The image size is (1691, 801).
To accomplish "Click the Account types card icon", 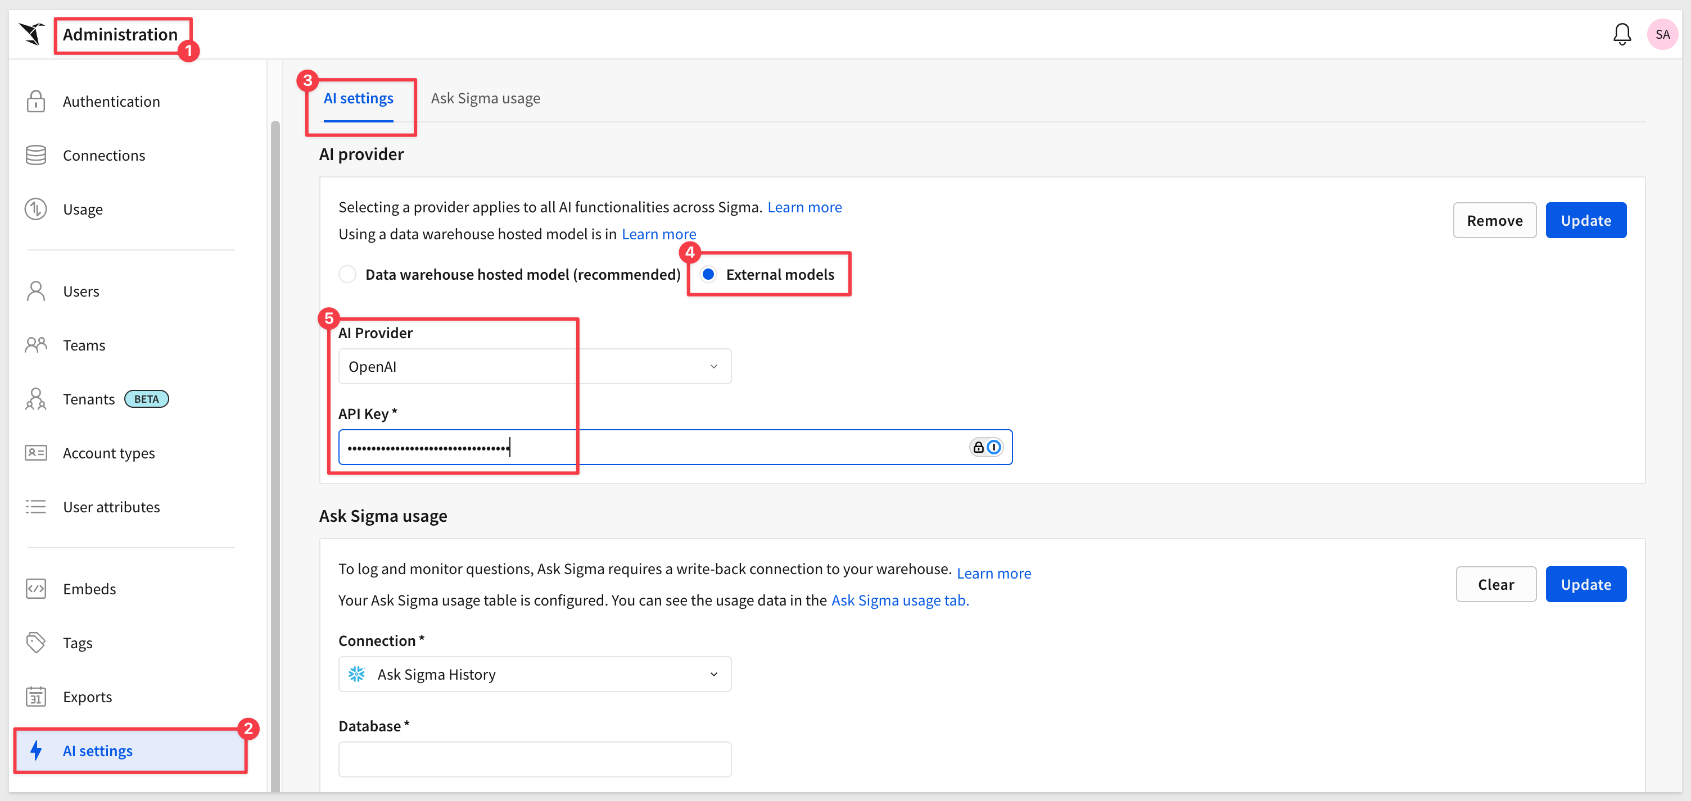I will [35, 453].
